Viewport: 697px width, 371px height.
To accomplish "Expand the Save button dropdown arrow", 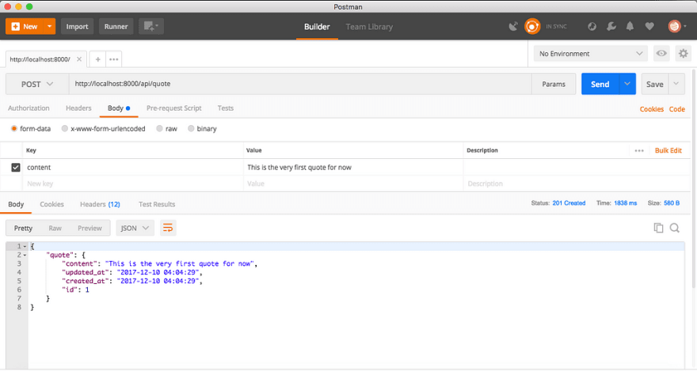I will (676, 84).
